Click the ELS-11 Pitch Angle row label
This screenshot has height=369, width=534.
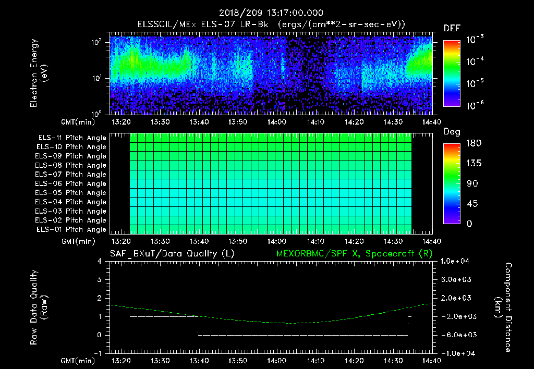(x=72, y=138)
